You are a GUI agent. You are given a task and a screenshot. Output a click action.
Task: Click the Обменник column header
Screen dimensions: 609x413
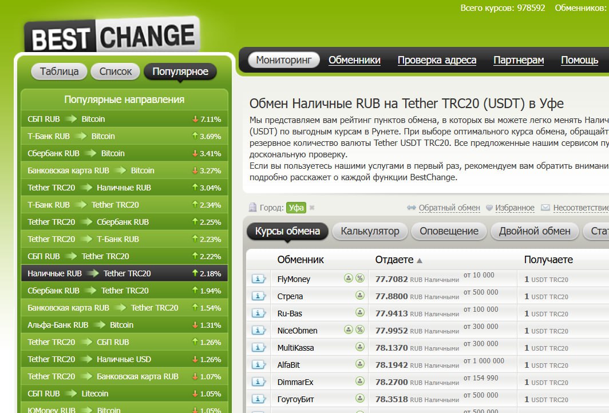(x=300, y=260)
